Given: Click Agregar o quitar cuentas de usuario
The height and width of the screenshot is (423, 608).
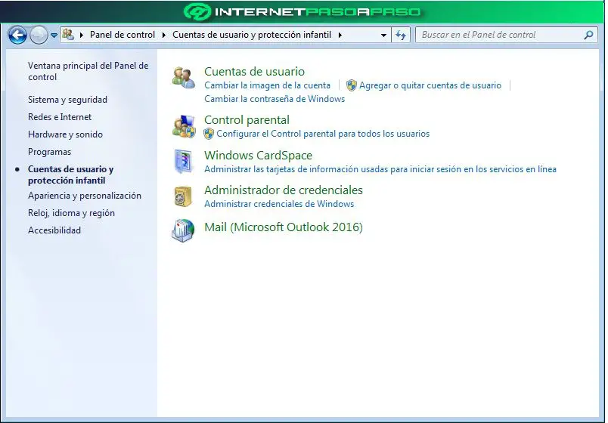Looking at the screenshot, I should coord(430,85).
